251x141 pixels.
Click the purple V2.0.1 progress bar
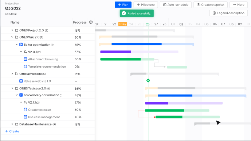(x=116, y=52)
